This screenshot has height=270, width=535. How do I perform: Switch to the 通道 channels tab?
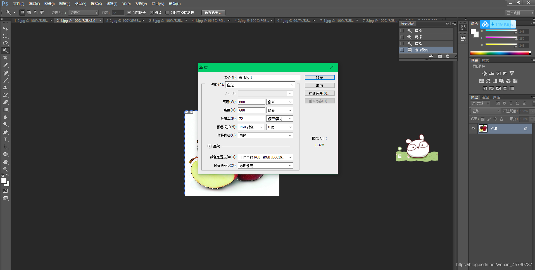pyautogui.click(x=486, y=97)
